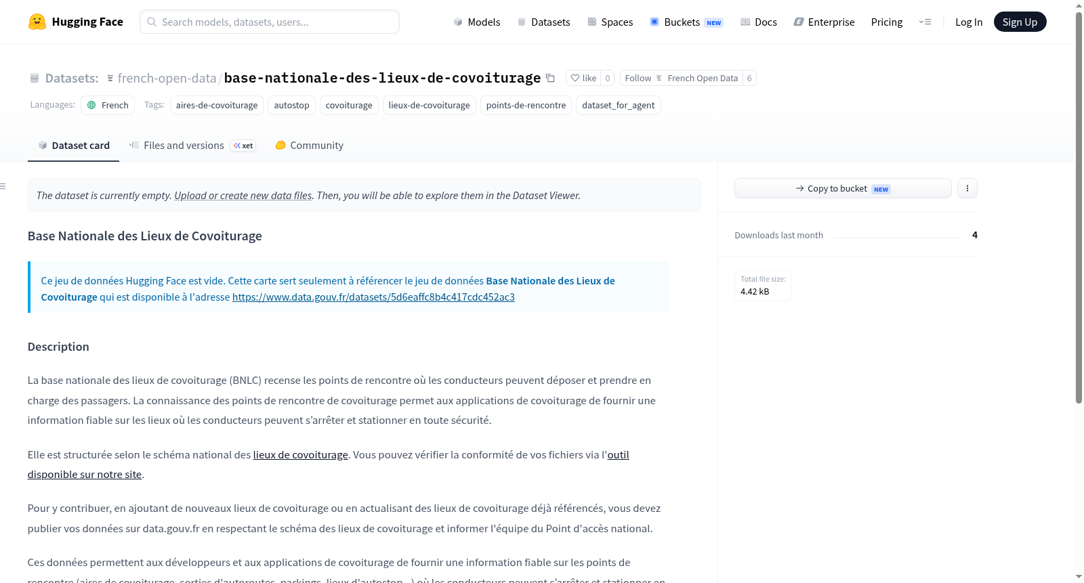Like the dataset with the heart icon
This screenshot has width=1084, height=583.
coord(583,78)
